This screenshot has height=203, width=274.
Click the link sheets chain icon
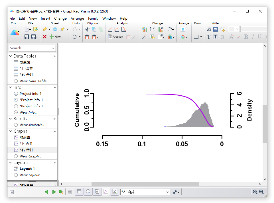[x=175, y=192]
